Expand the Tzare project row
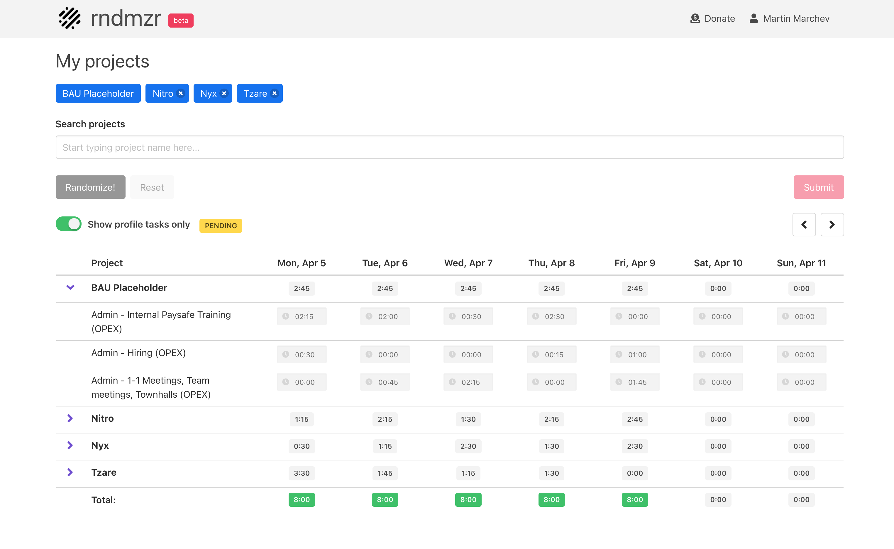The width and height of the screenshot is (894, 549). [x=70, y=472]
